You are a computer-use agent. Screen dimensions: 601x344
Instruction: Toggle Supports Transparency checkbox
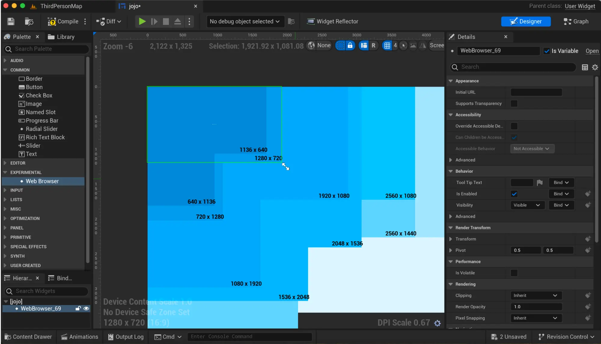514,104
